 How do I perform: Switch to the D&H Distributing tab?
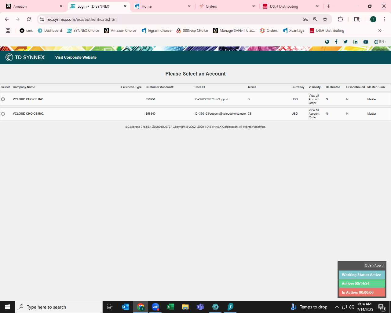click(x=291, y=6)
